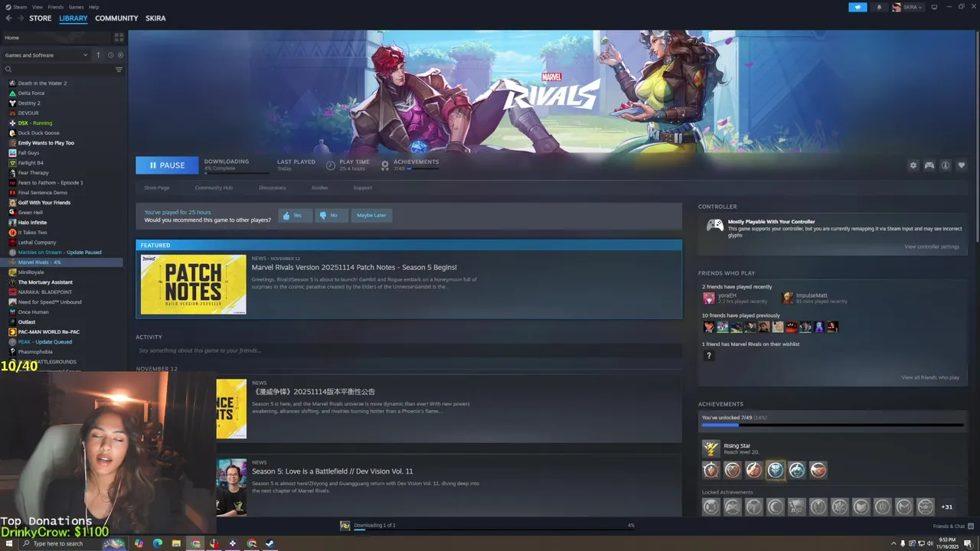Open Windows notification center icon
980x551 pixels.
click(x=968, y=543)
